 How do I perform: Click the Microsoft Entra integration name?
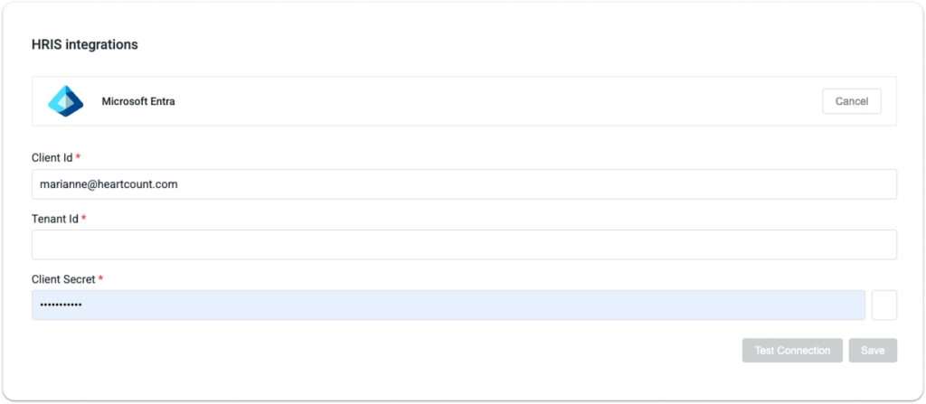point(138,102)
